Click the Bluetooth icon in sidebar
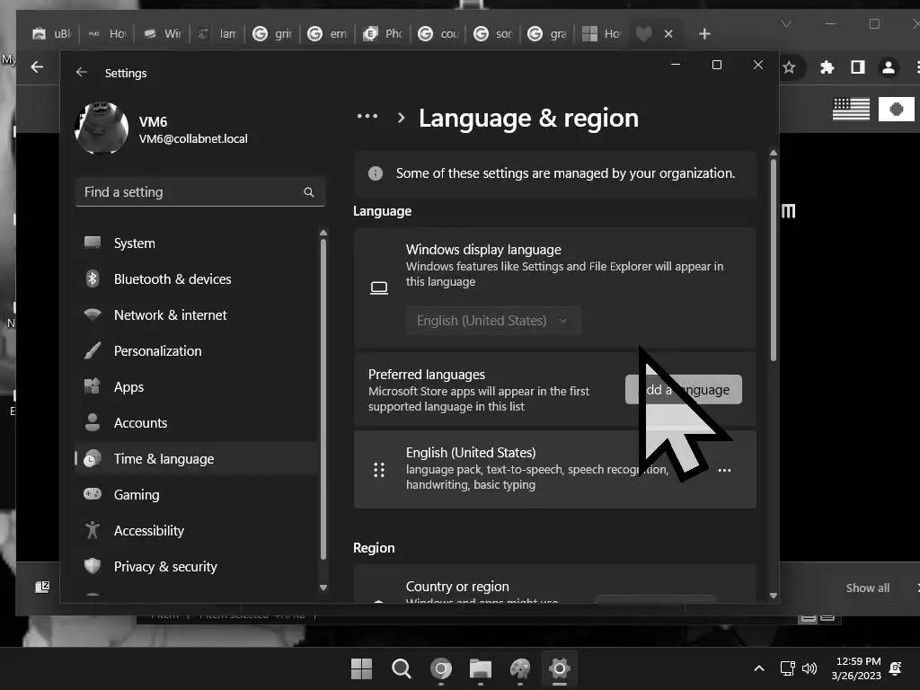The width and height of the screenshot is (920, 690). (x=93, y=279)
